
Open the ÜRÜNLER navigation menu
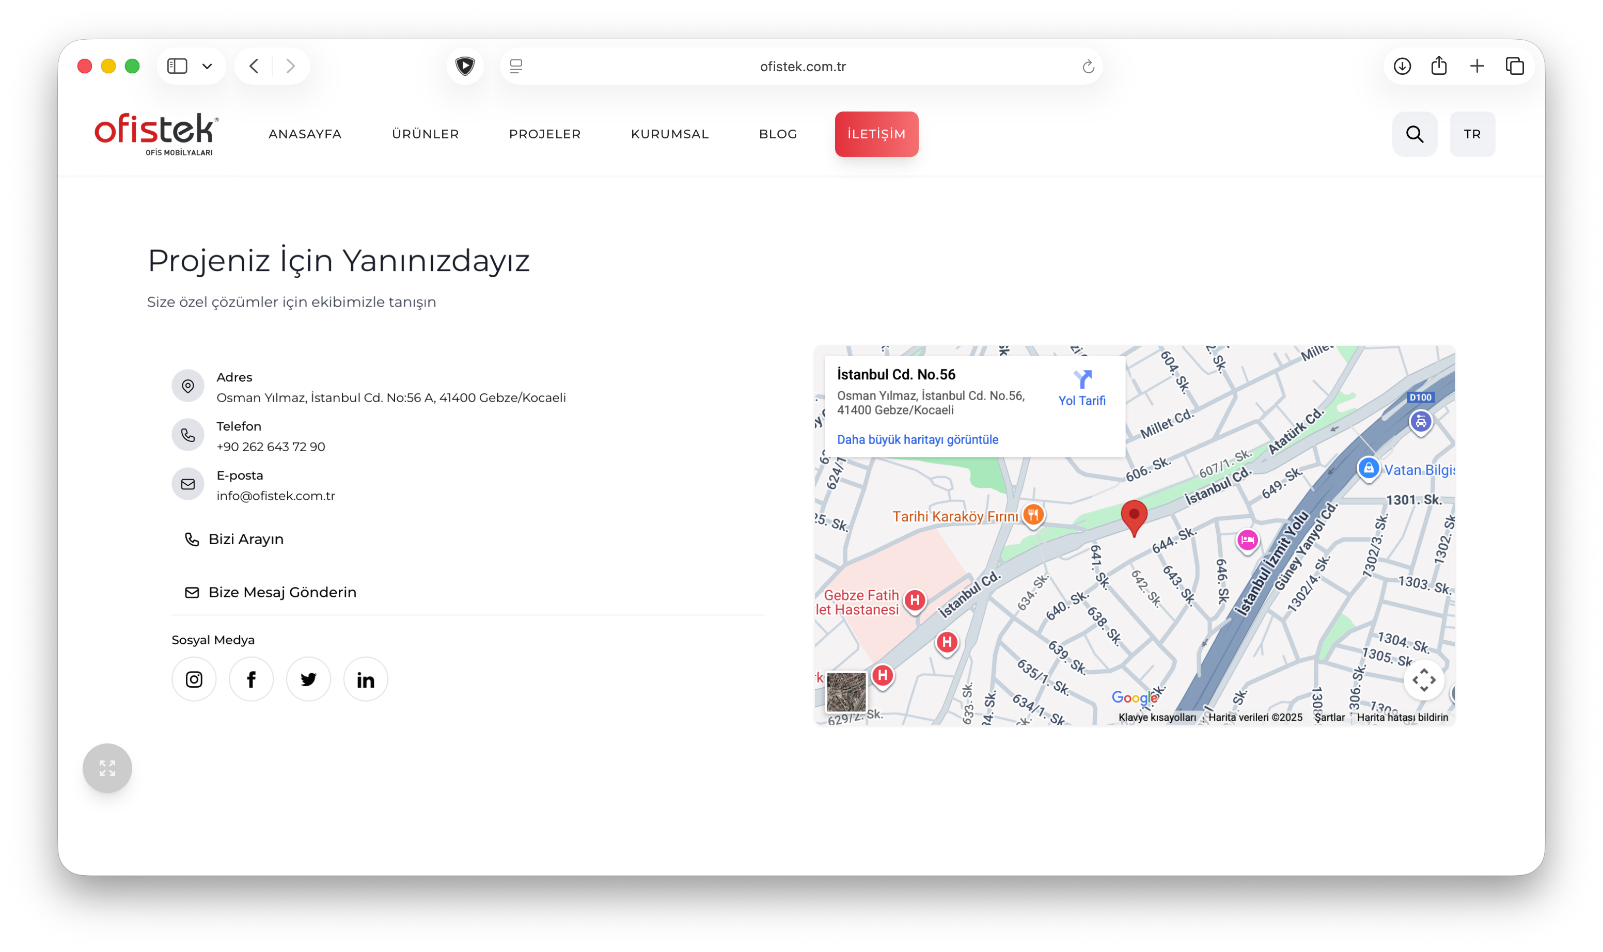point(425,134)
